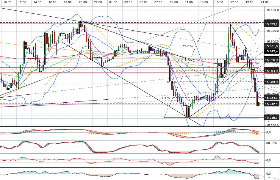Click the 22:00 time axis label

[x=98, y=2]
